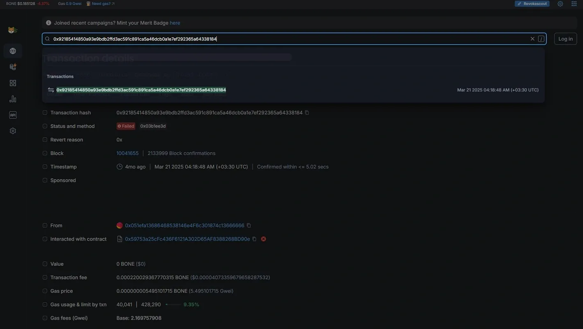583x329 pixels.
Task: Open the apps grid icon in sidebar
Action: (x=13, y=83)
